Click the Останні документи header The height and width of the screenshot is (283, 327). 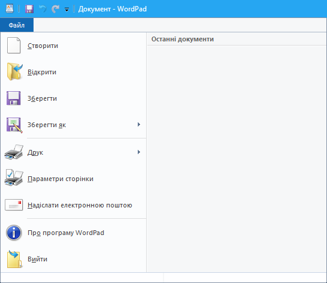[183, 39]
